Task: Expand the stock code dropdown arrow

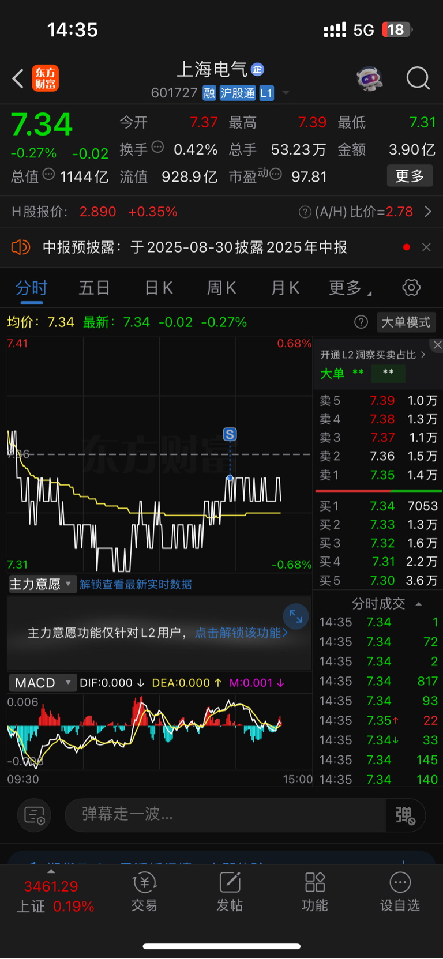Action: (286, 93)
